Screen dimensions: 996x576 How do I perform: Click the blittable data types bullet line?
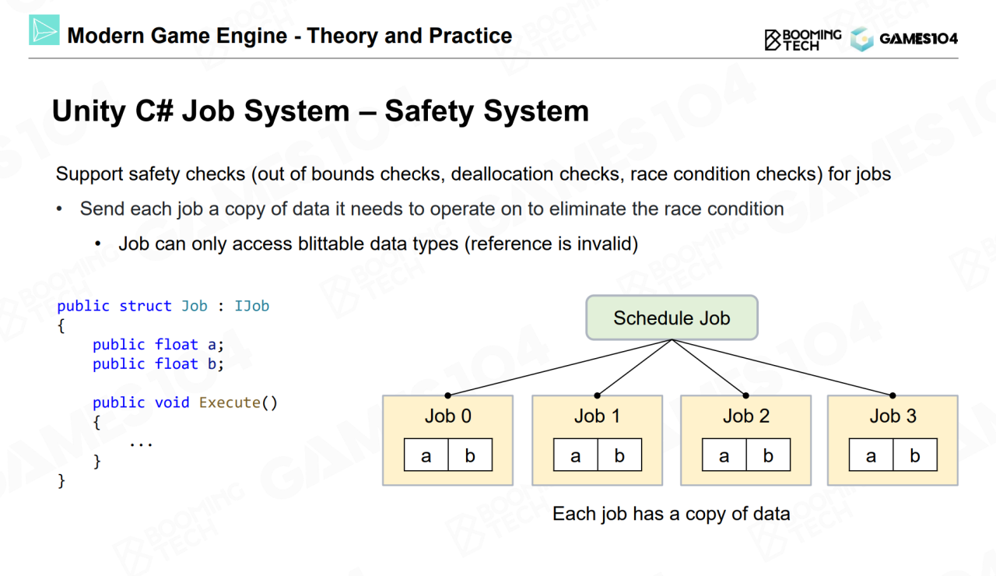378,244
